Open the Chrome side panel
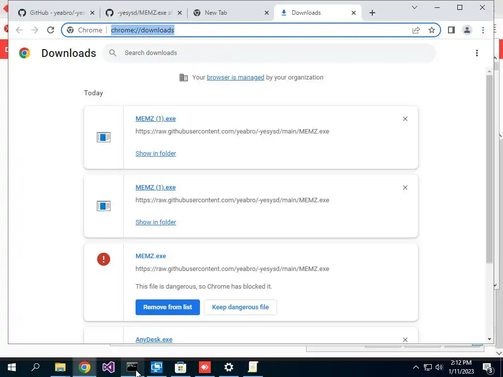Screen dimensions: 503x377 tap(451, 30)
